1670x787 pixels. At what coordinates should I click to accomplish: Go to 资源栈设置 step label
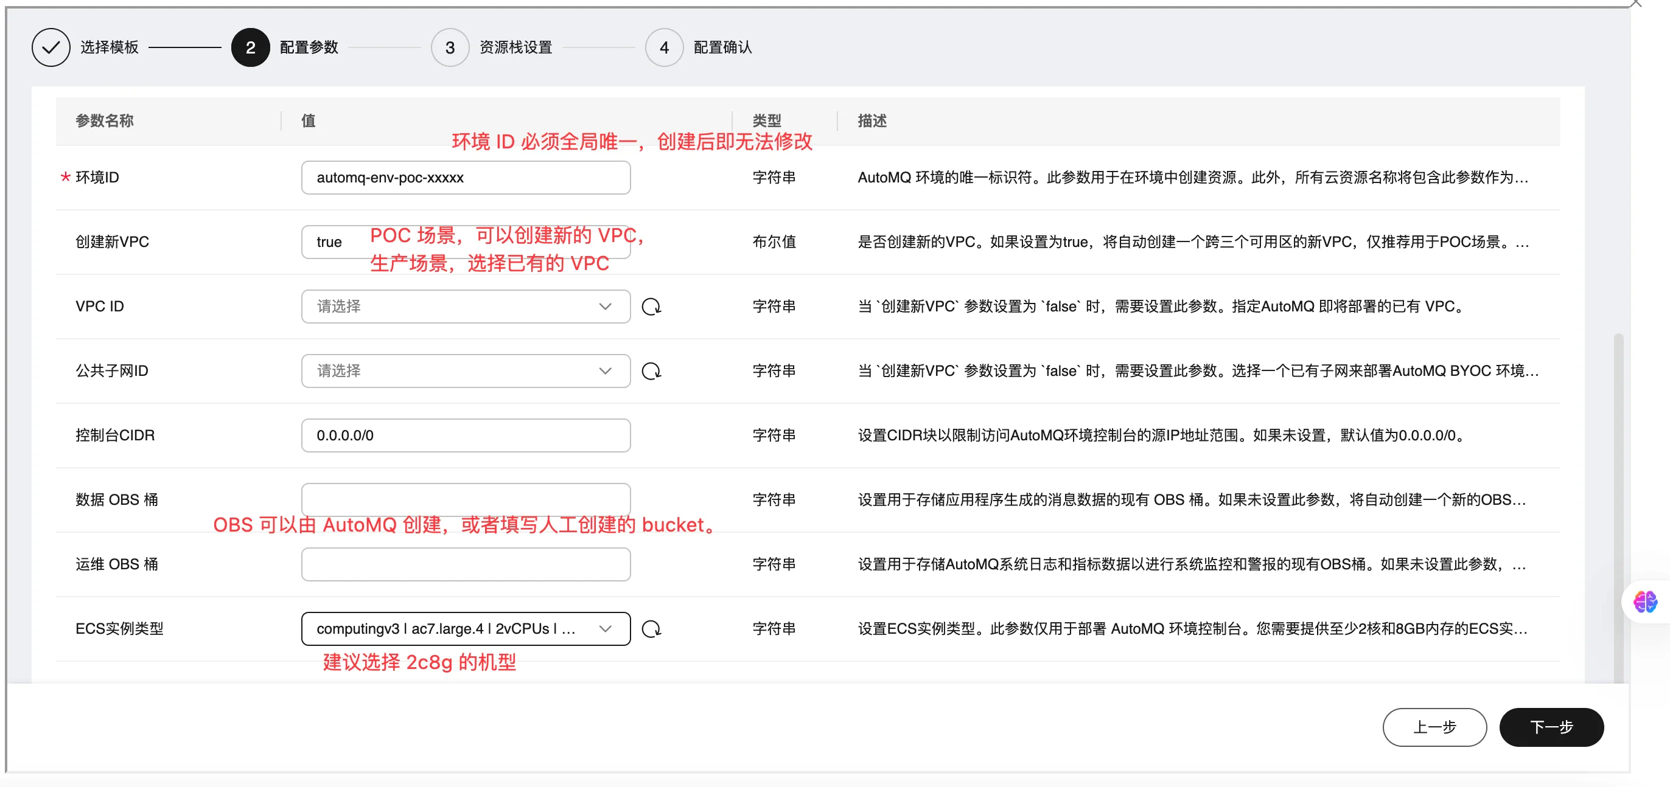pos(515,47)
